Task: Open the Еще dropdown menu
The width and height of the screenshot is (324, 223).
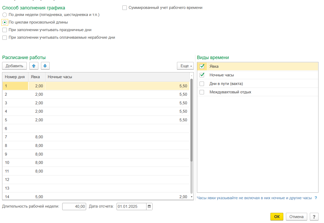Action: pyautogui.click(x=185, y=66)
